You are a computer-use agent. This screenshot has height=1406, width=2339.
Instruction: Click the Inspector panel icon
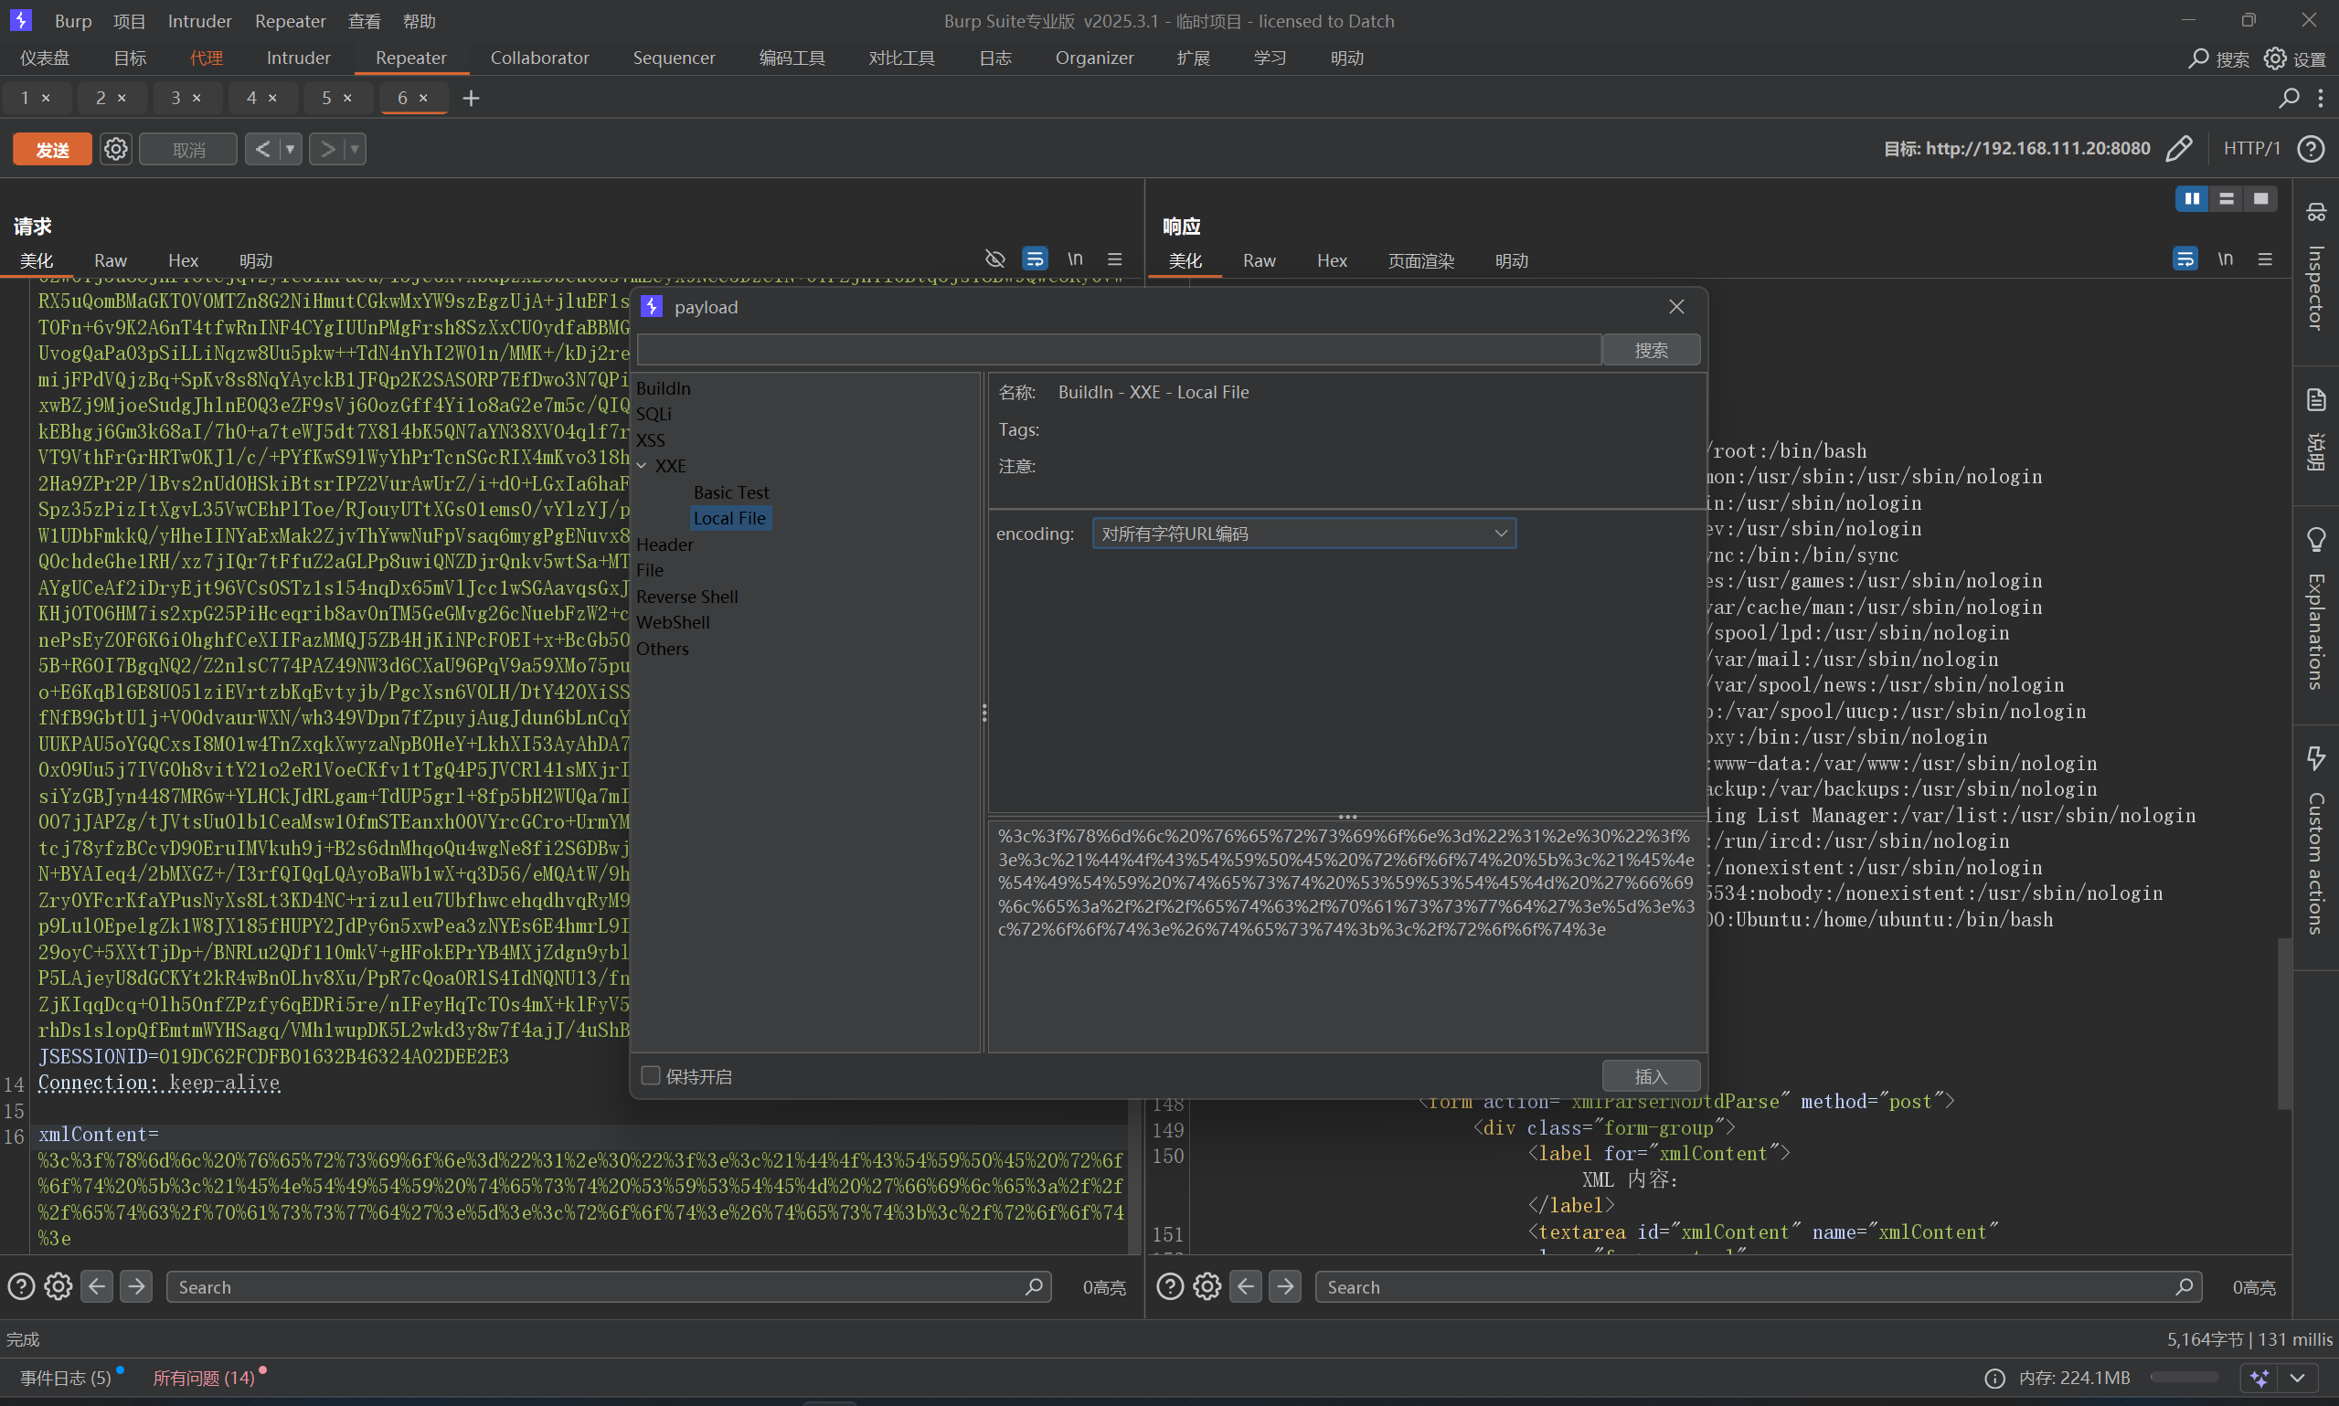[2315, 212]
